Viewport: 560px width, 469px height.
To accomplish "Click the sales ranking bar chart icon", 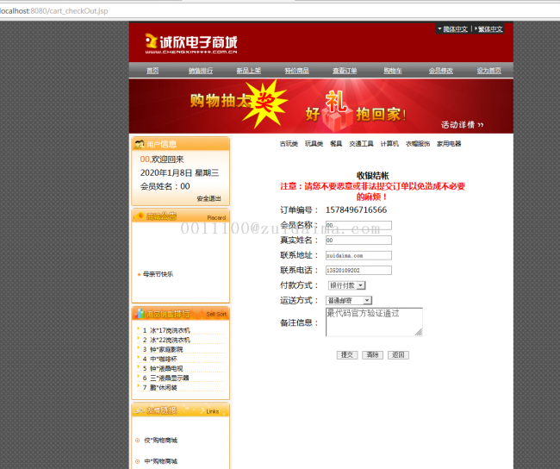I will pos(139,314).
